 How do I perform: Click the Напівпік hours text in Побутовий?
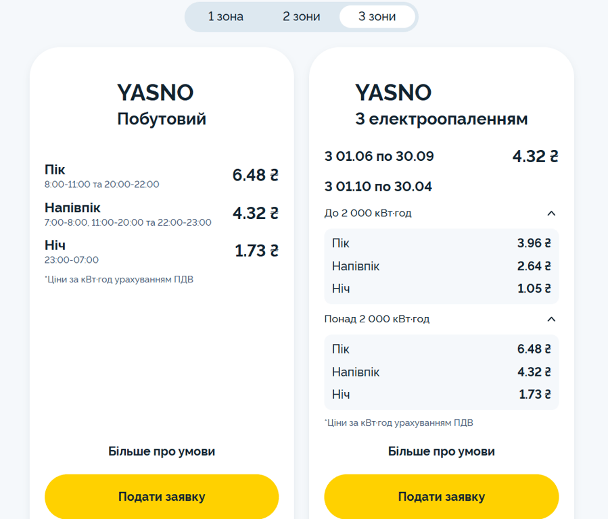(128, 222)
